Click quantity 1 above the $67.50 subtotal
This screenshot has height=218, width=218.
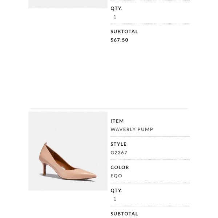pos(115,17)
